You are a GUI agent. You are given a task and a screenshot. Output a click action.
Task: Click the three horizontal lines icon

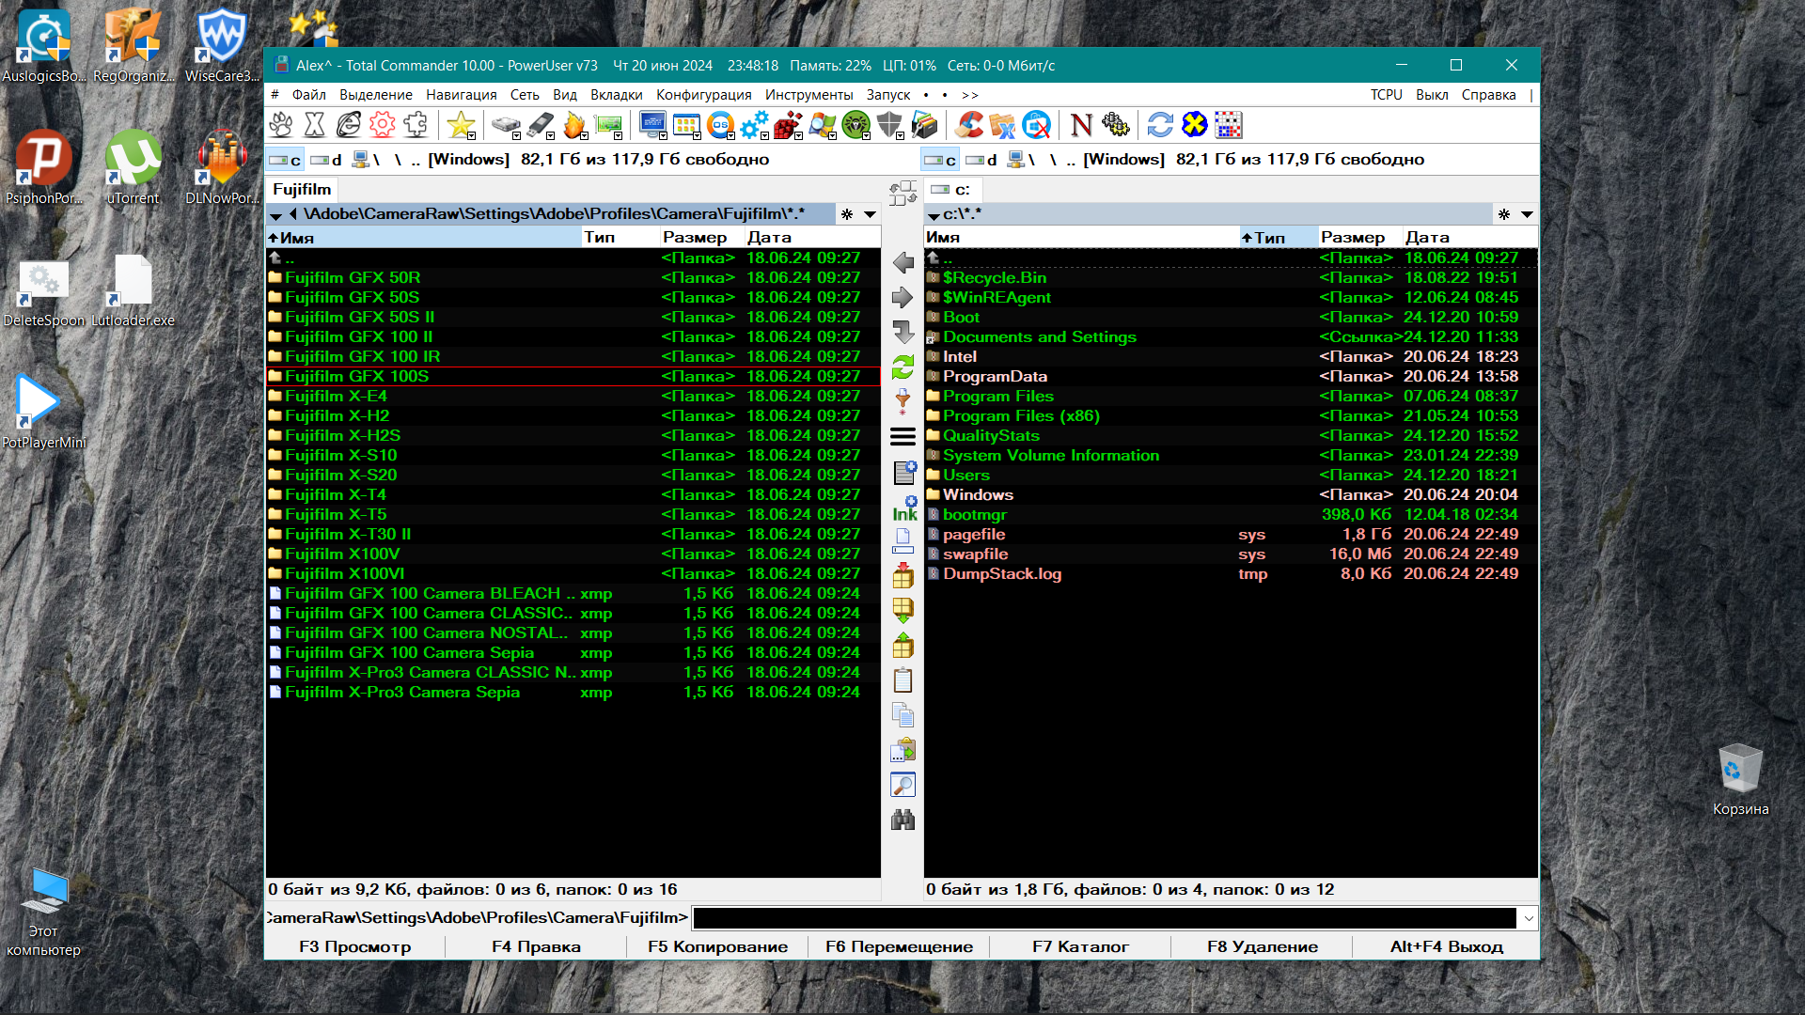coord(902,437)
